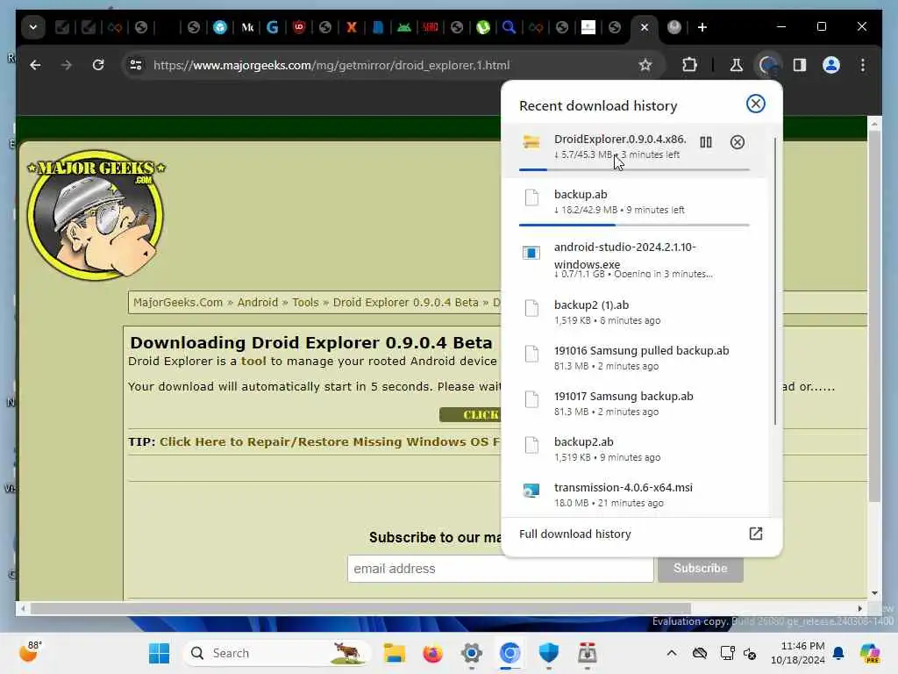
Task: Cancel the DroidExplorer download
Action: 737,142
